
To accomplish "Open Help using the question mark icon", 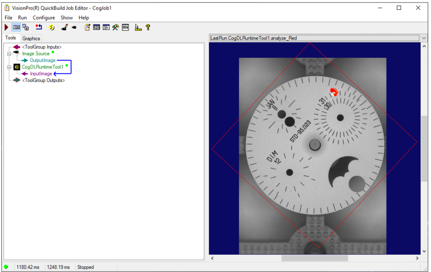I will 148,28.
